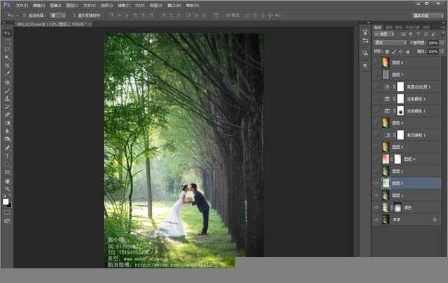This screenshot has height=283, width=448.
Task: Open the Fill 100% dropdown arrow
Action: (442, 52)
